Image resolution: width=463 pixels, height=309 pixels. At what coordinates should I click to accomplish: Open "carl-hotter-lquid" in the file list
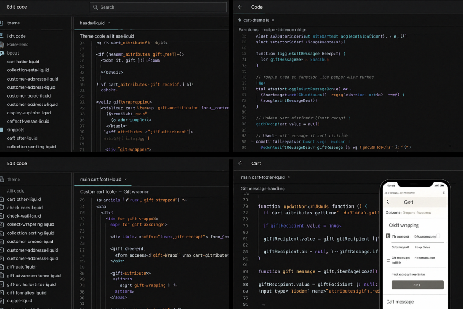tap(23, 62)
